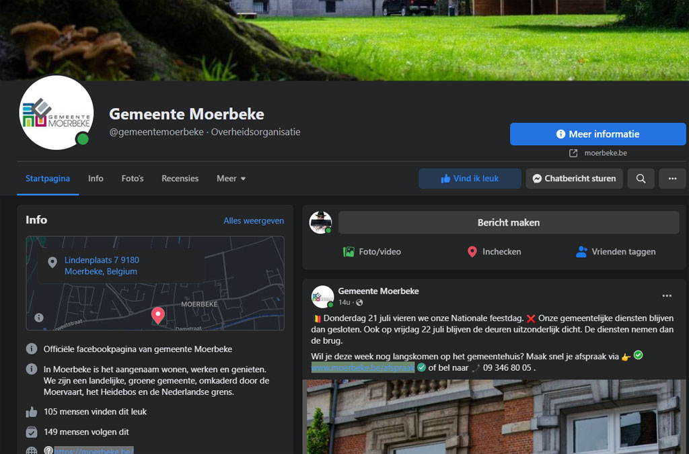
Task: Select Vrienden taggen option
Action: [616, 252]
